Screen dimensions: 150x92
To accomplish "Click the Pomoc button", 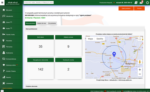I will (x=139, y=8).
